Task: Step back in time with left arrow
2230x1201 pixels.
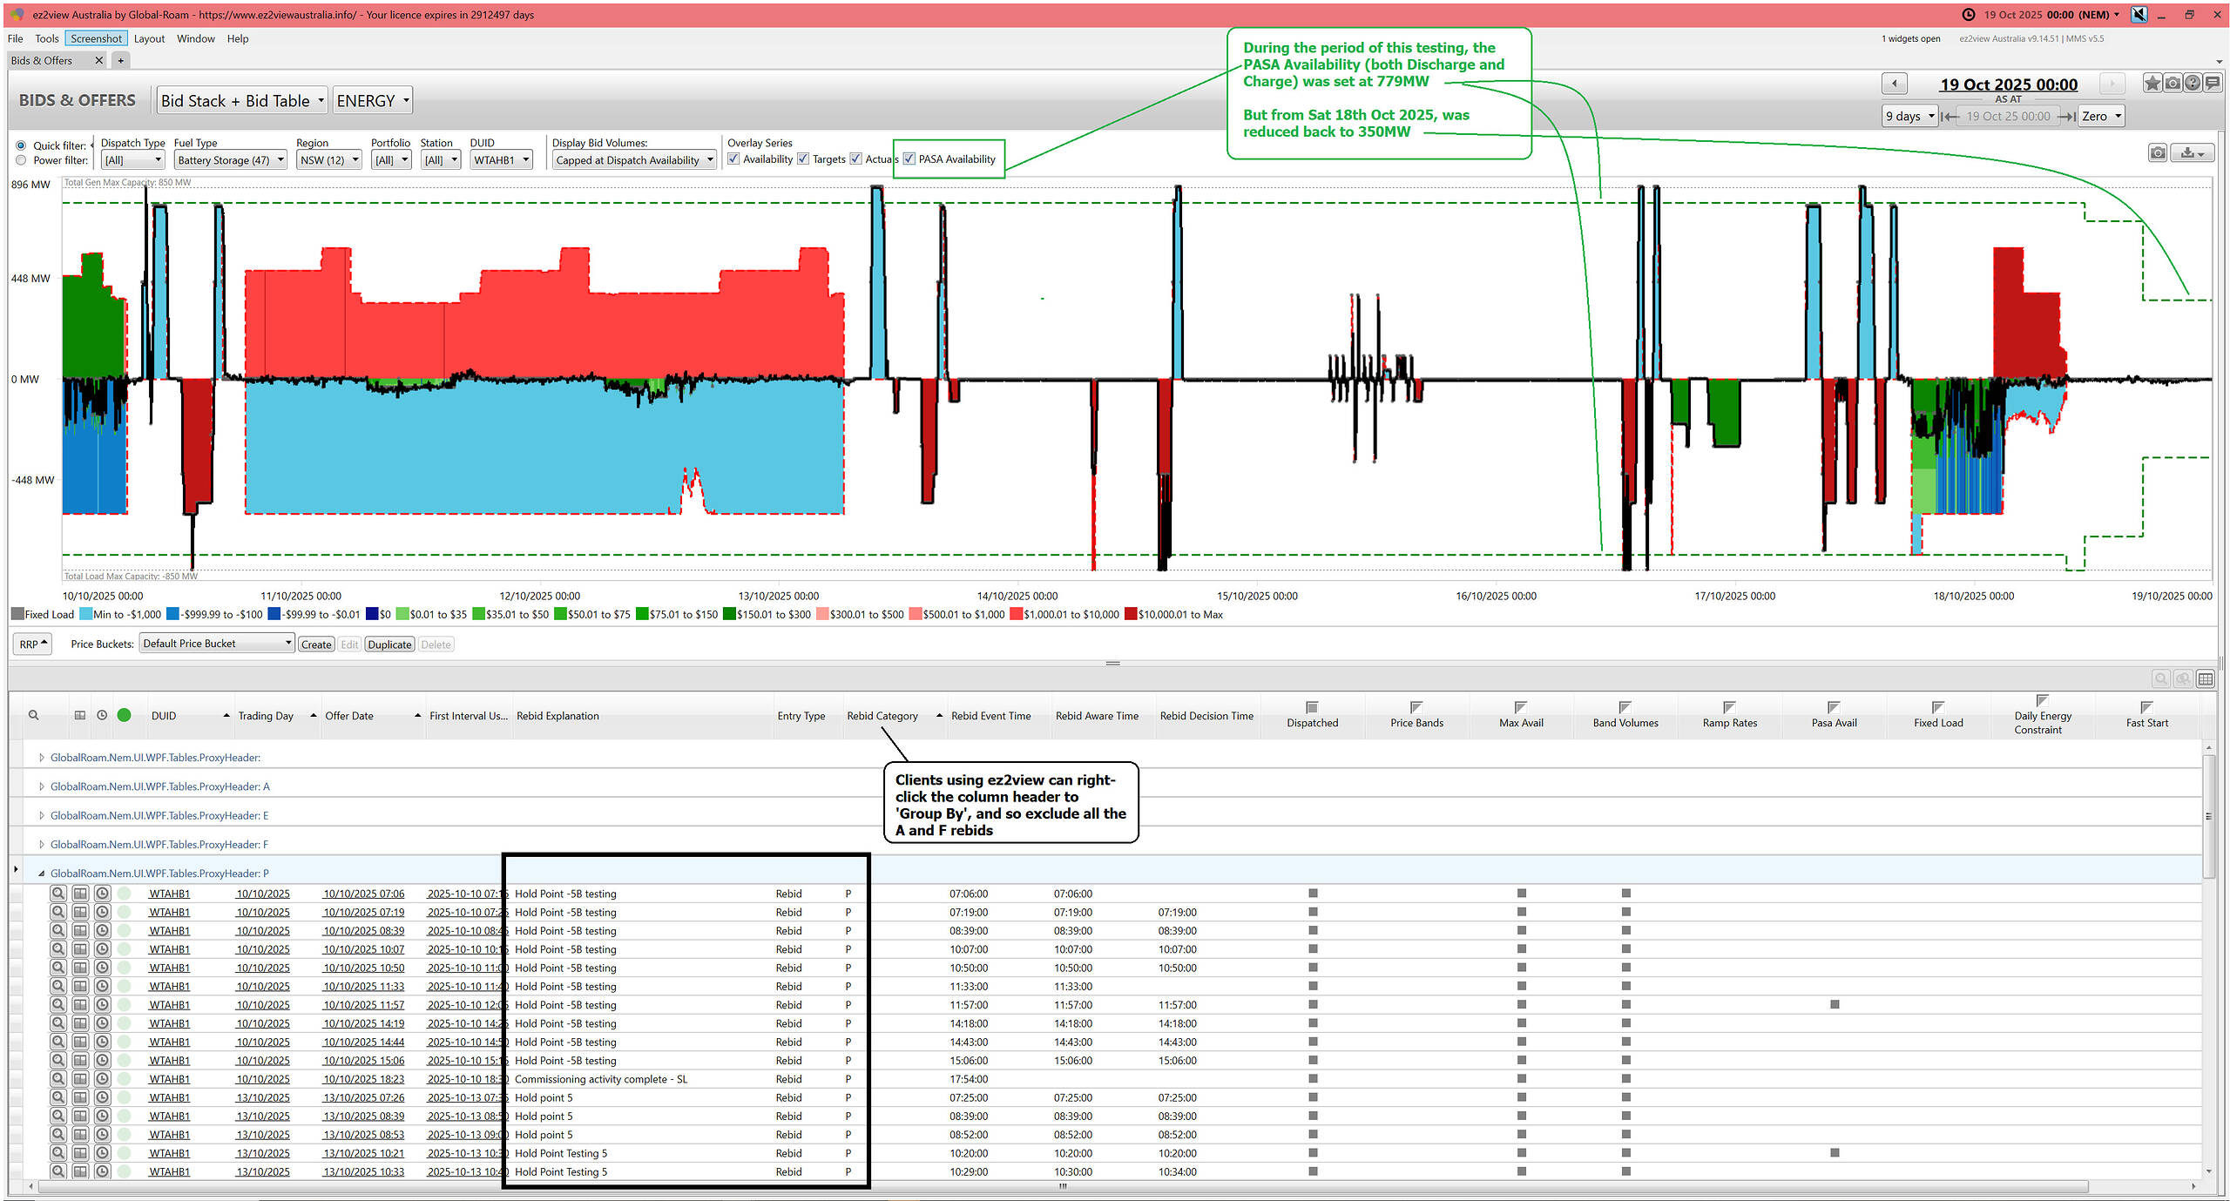Action: pos(1894,84)
